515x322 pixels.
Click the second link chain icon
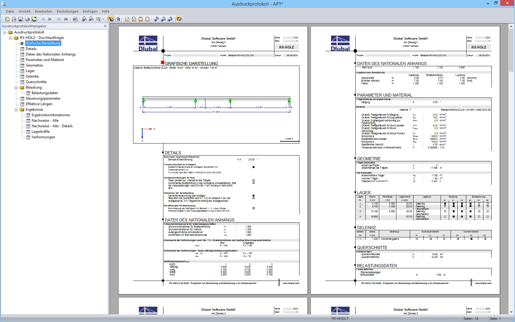click(x=163, y=19)
